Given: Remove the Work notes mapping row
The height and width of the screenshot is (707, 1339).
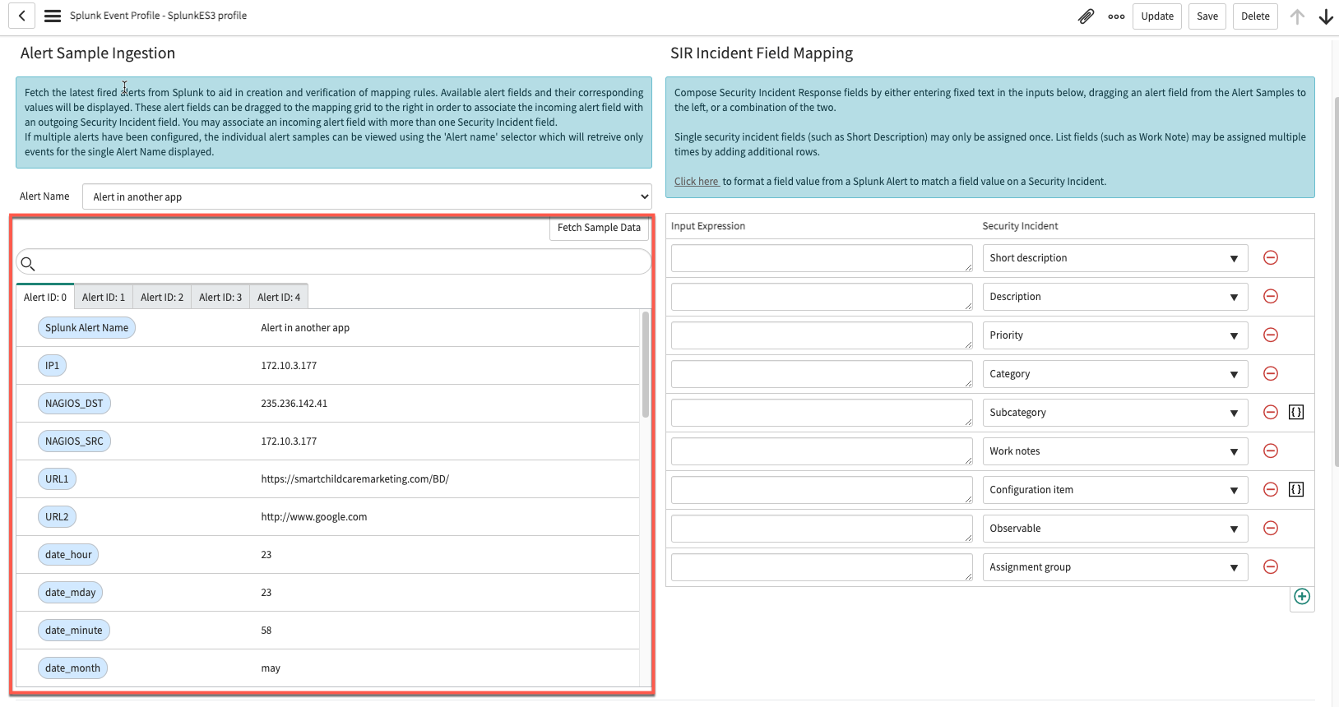Looking at the screenshot, I should click(x=1271, y=451).
